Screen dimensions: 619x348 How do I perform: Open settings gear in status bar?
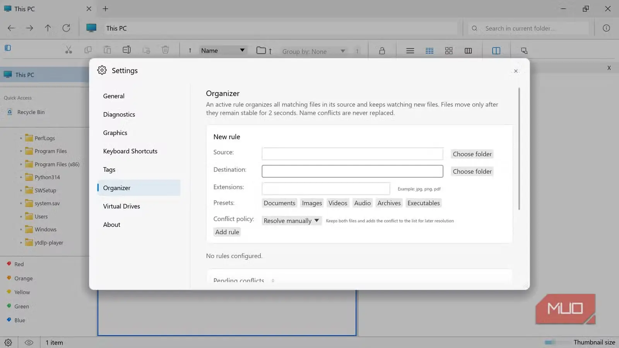click(8, 343)
